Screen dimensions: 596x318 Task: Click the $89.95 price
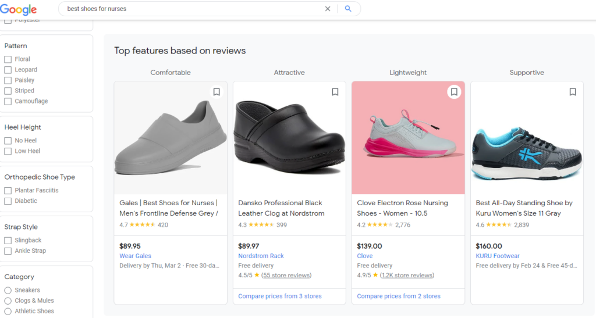click(130, 246)
